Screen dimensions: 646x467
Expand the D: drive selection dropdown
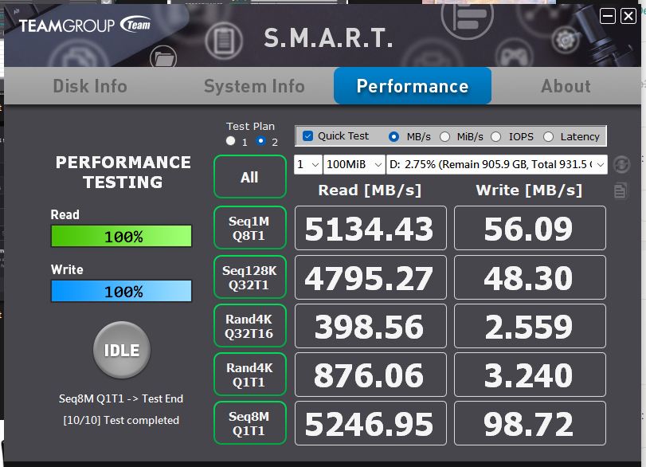(496, 164)
